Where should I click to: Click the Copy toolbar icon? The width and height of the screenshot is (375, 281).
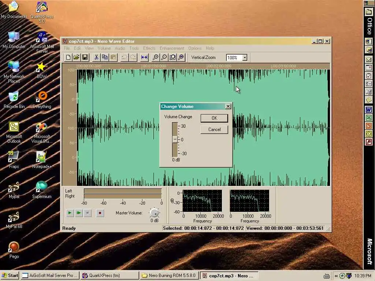click(105, 57)
